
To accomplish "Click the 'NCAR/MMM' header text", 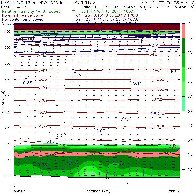I will coord(84,3).
